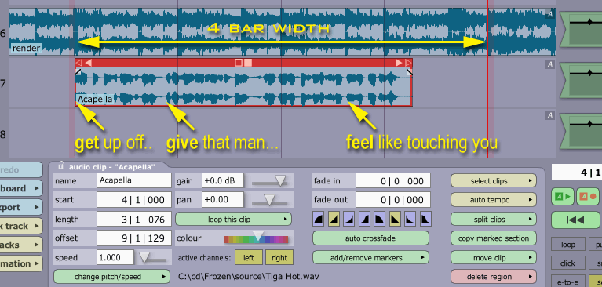Select the last fade-out curve icon
602x287 pixels.
click(x=425, y=220)
